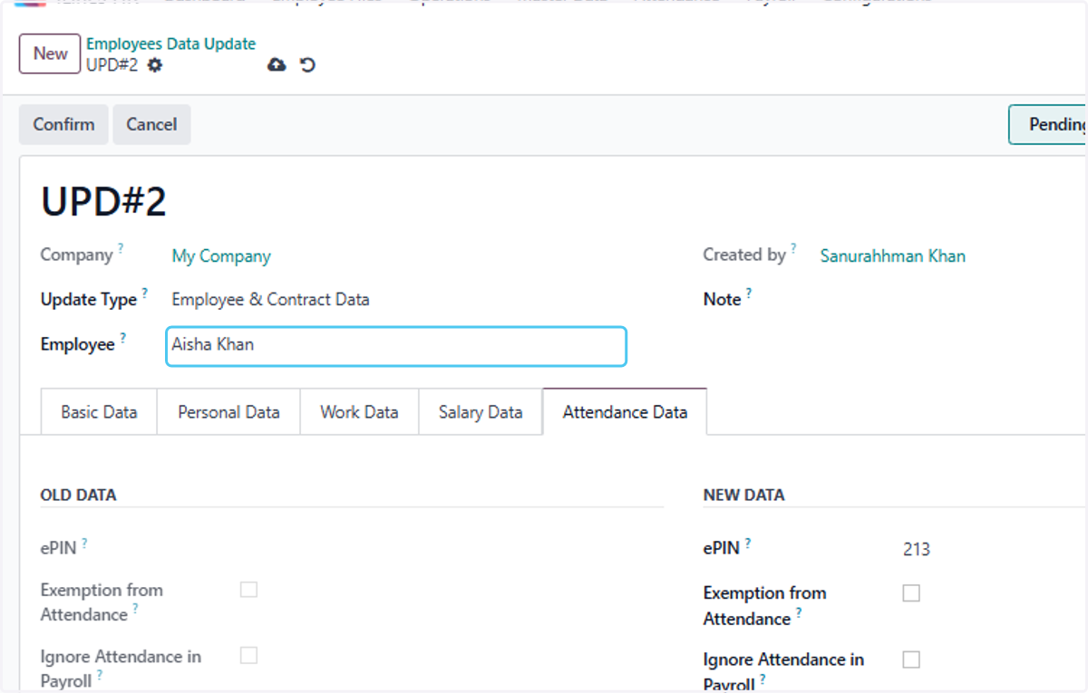This screenshot has width=1088, height=693.
Task: Click the Note field area
Action: point(952,299)
